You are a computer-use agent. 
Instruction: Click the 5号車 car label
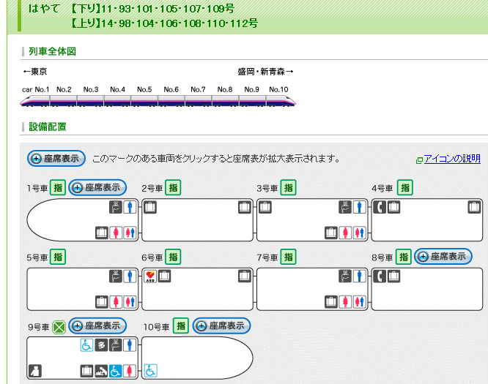coord(37,257)
